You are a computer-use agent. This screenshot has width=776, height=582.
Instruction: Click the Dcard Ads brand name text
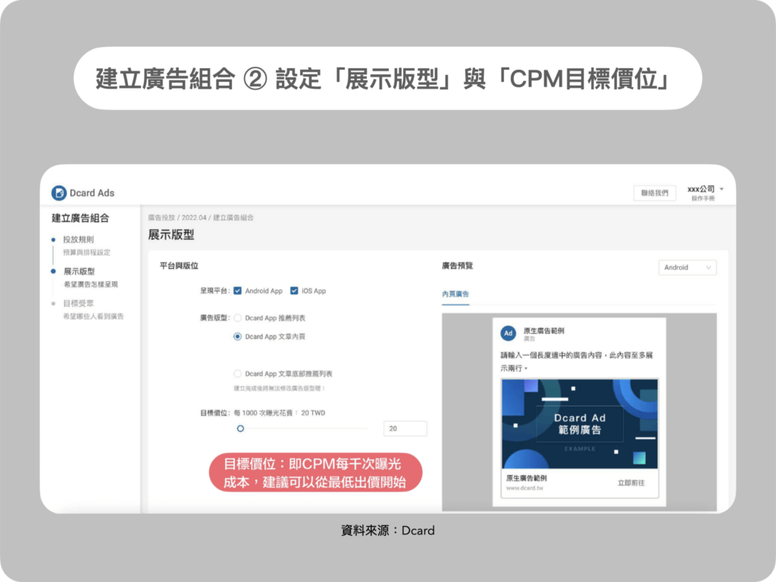click(x=92, y=192)
